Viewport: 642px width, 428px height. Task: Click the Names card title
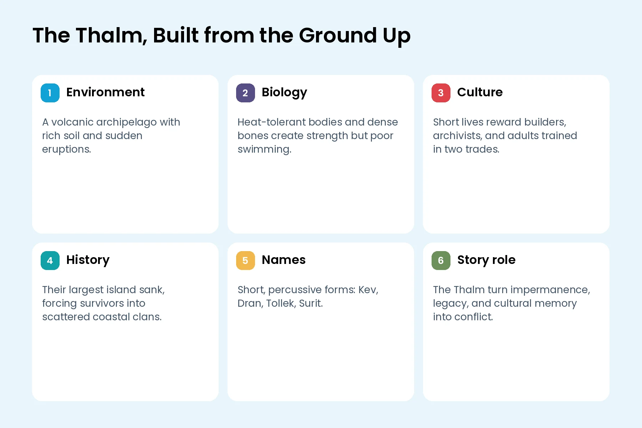pyautogui.click(x=284, y=260)
